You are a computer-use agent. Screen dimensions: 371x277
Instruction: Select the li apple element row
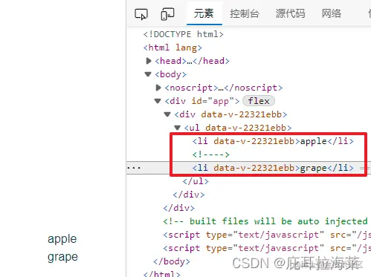273,141
